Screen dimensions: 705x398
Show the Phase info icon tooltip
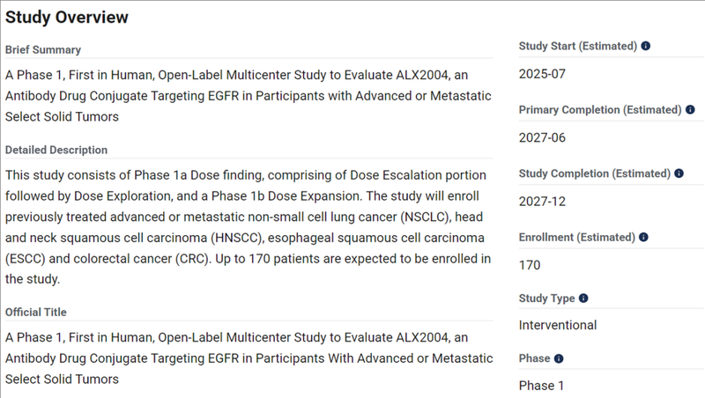pyautogui.click(x=559, y=358)
